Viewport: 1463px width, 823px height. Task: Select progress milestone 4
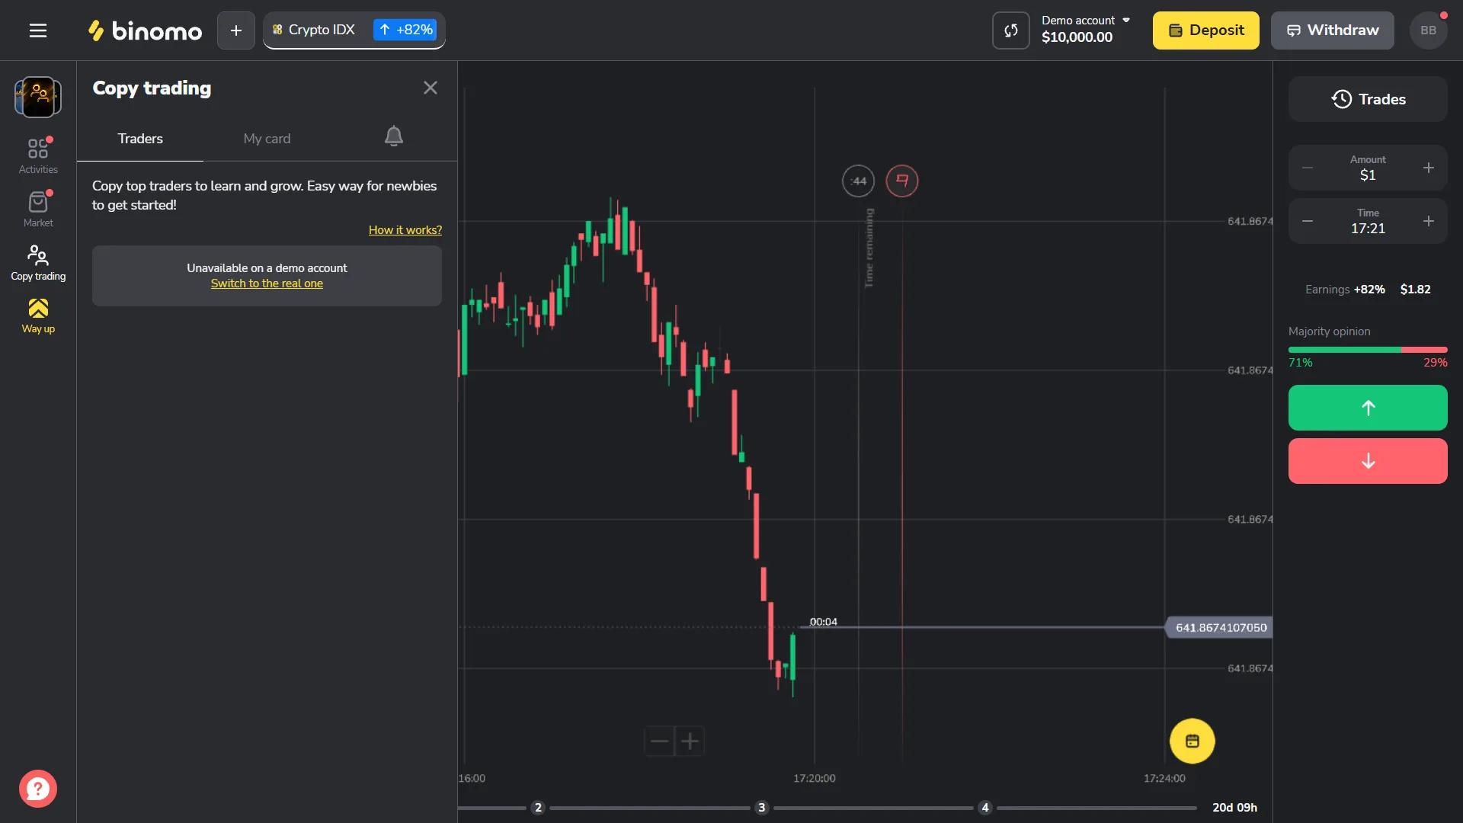tap(984, 808)
